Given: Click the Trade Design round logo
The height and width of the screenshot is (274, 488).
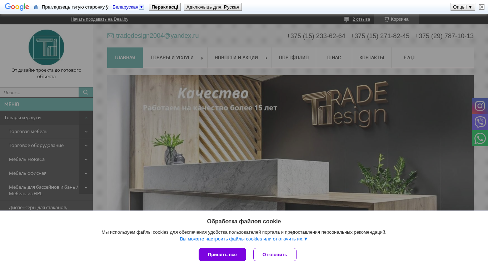Looking at the screenshot, I should 46,47.
